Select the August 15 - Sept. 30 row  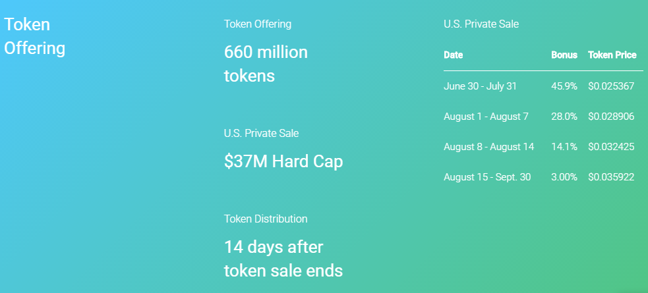coord(543,177)
